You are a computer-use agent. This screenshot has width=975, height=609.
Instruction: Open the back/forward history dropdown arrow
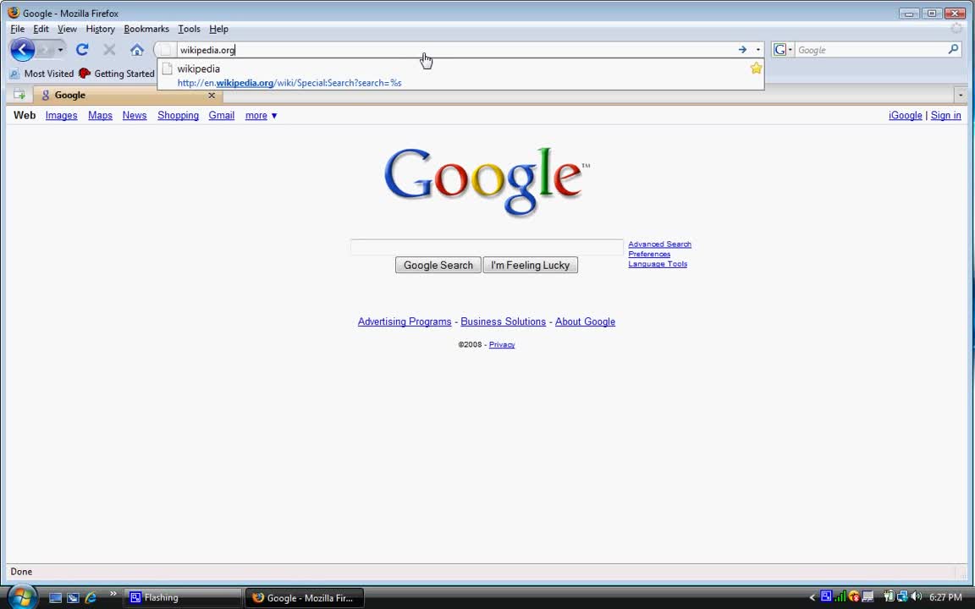(x=60, y=50)
